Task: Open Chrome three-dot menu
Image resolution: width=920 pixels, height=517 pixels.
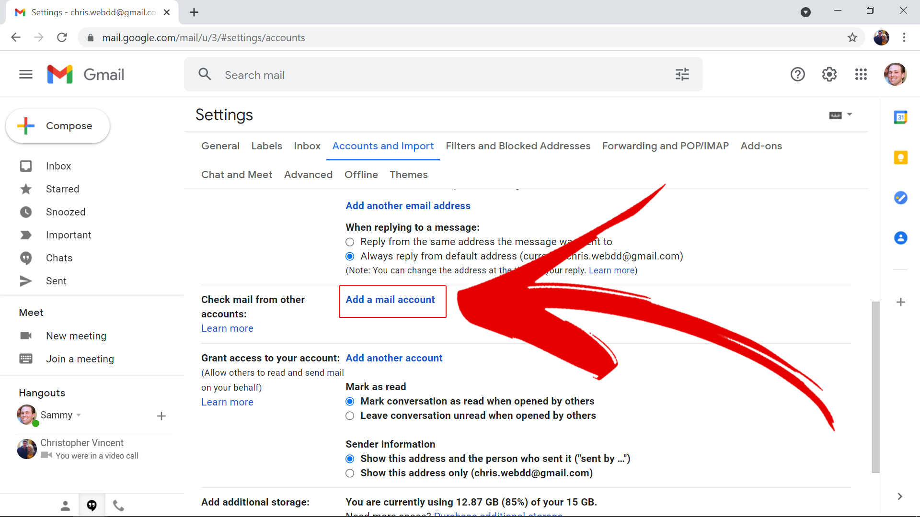Action: (x=904, y=37)
